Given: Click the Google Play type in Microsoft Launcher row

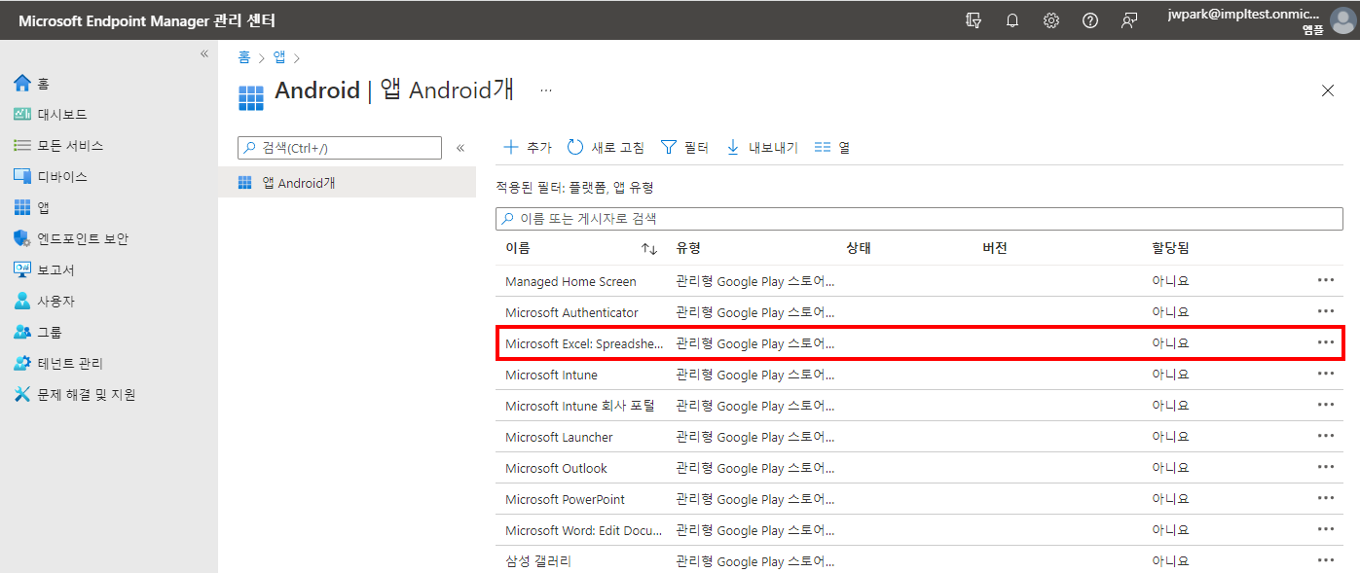Looking at the screenshot, I should tap(755, 438).
